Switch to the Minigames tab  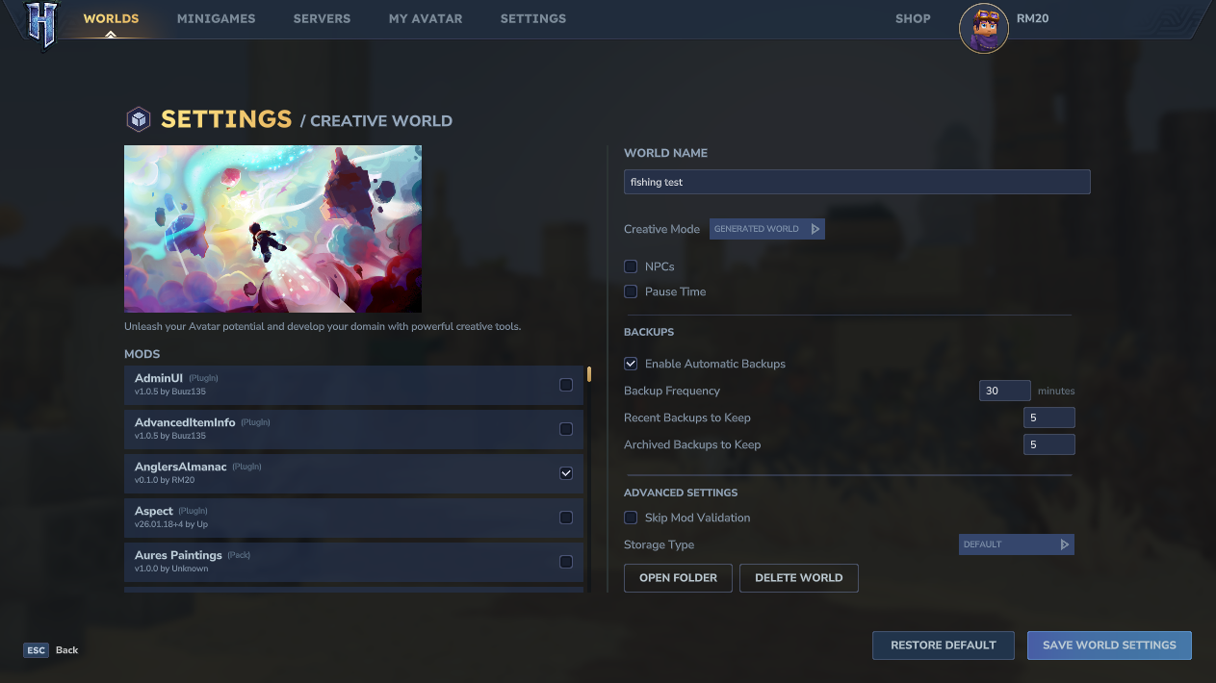(x=216, y=18)
